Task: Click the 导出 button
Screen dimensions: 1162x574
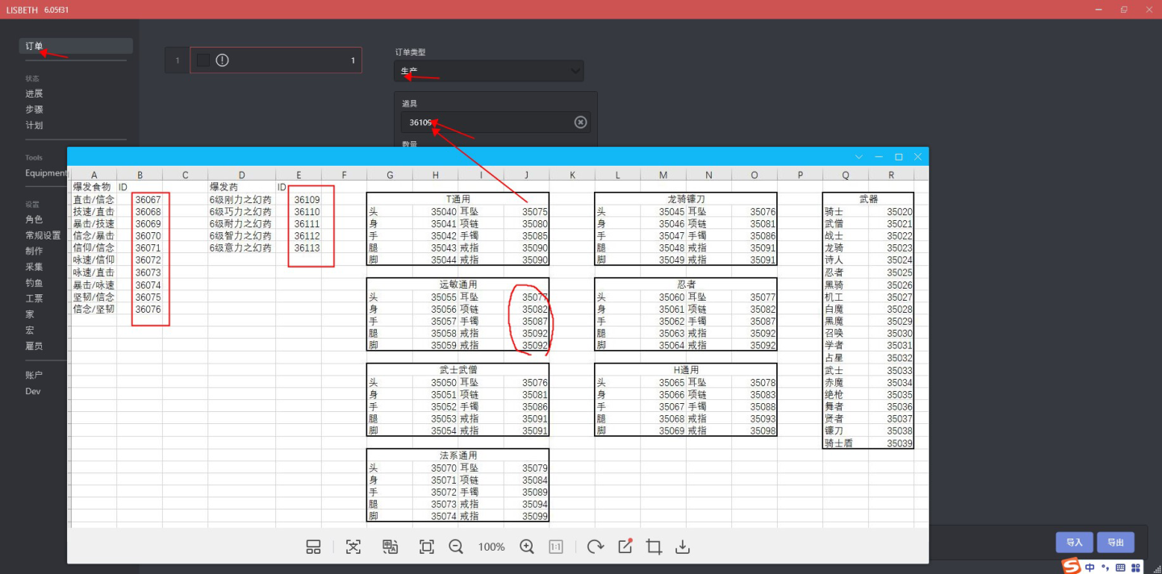Action: click(x=1115, y=543)
